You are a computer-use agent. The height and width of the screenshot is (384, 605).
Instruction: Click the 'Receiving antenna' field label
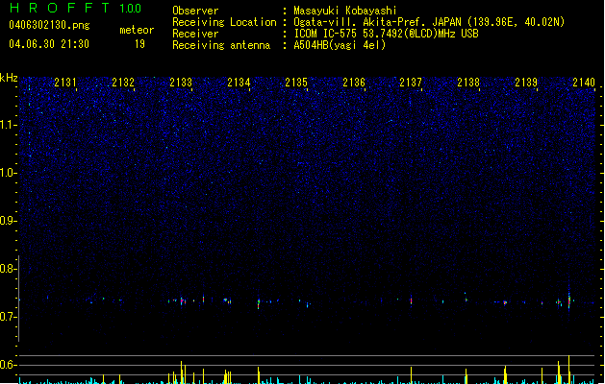click(221, 45)
